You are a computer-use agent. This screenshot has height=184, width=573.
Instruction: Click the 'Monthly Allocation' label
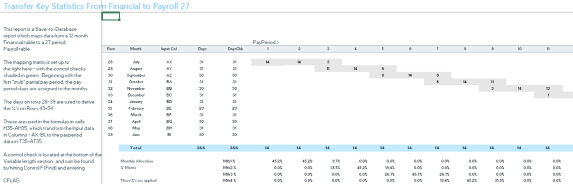(x=137, y=161)
